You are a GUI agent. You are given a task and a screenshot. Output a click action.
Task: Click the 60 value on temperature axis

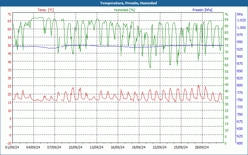[10, 29]
